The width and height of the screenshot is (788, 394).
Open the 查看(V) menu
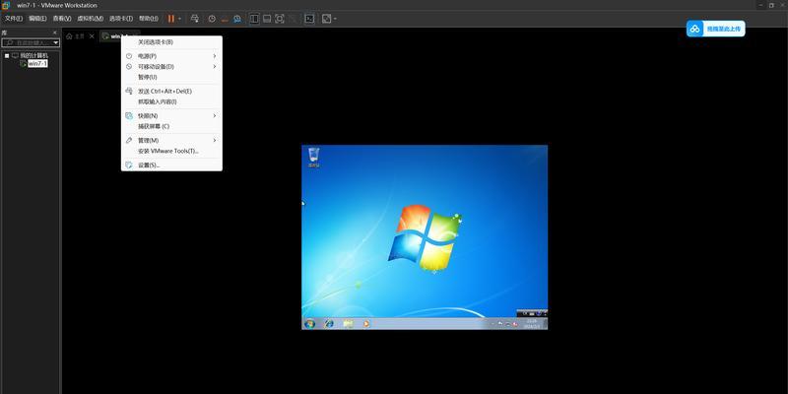pyautogui.click(x=62, y=18)
